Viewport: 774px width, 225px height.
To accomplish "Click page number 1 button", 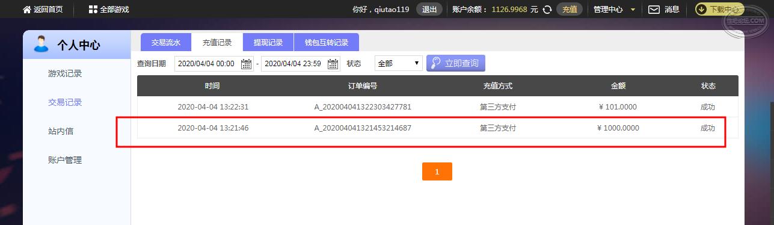I will pos(437,171).
